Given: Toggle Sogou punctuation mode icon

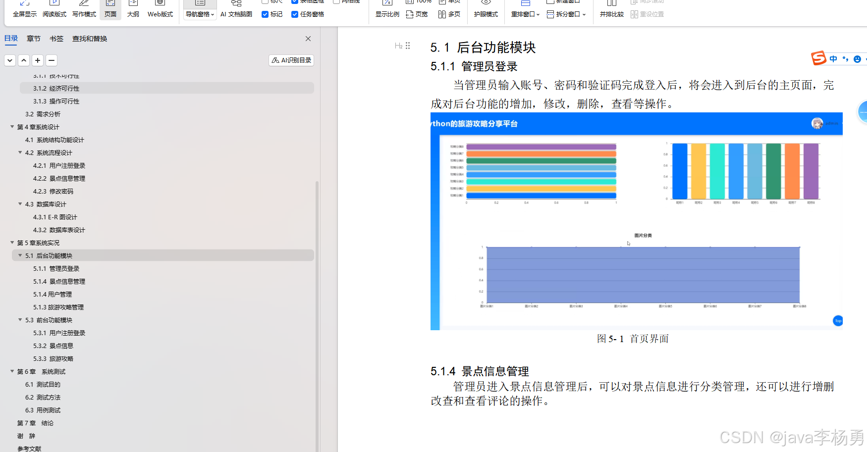Looking at the screenshot, I should tap(845, 59).
